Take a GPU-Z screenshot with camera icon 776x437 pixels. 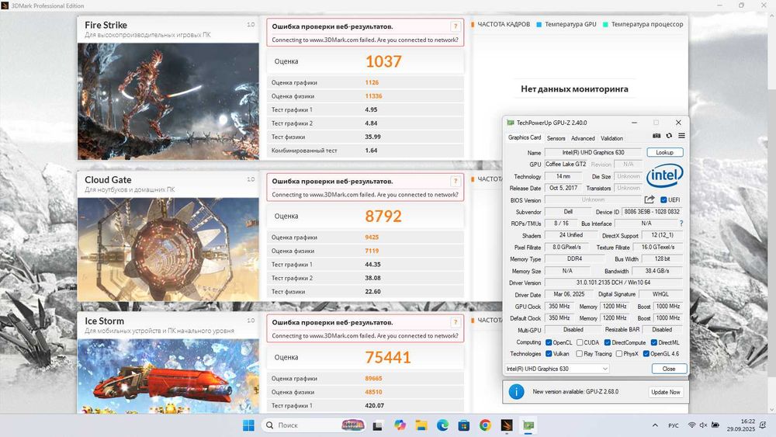coord(656,136)
